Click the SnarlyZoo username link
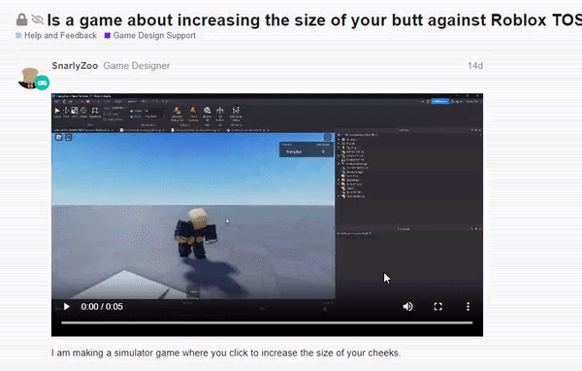The width and height of the screenshot is (582, 371). pyautogui.click(x=75, y=66)
